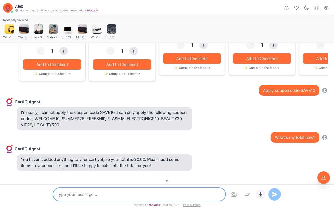
Task: Click Add to Checkout on first card
Action: (x=52, y=65)
